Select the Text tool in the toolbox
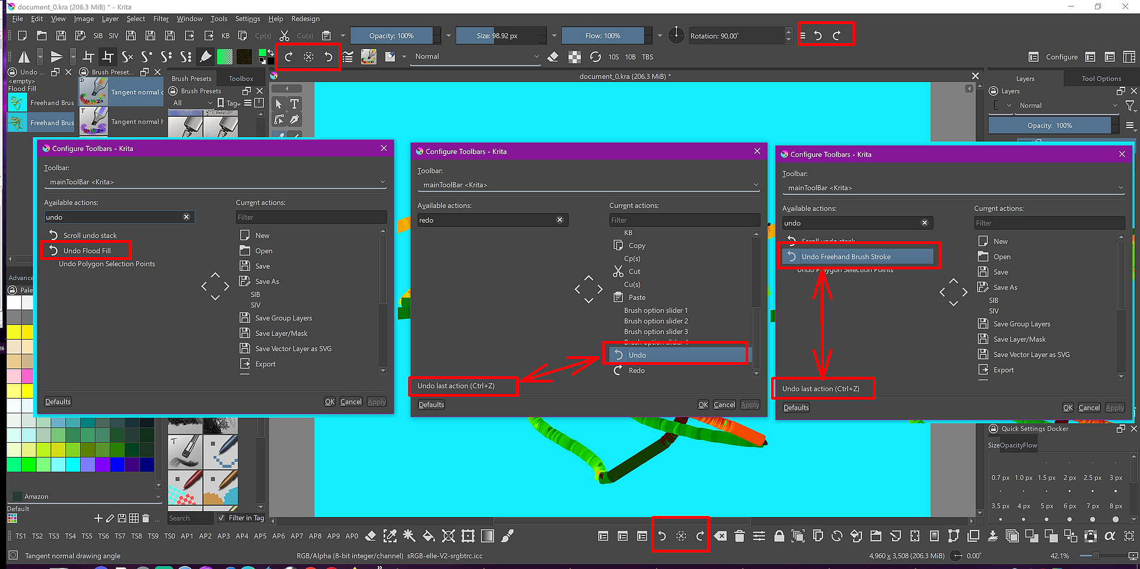This screenshot has width=1140, height=569. (294, 104)
